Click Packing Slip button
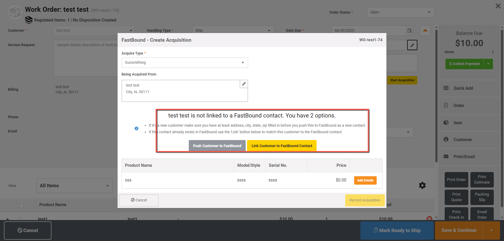 point(482,197)
